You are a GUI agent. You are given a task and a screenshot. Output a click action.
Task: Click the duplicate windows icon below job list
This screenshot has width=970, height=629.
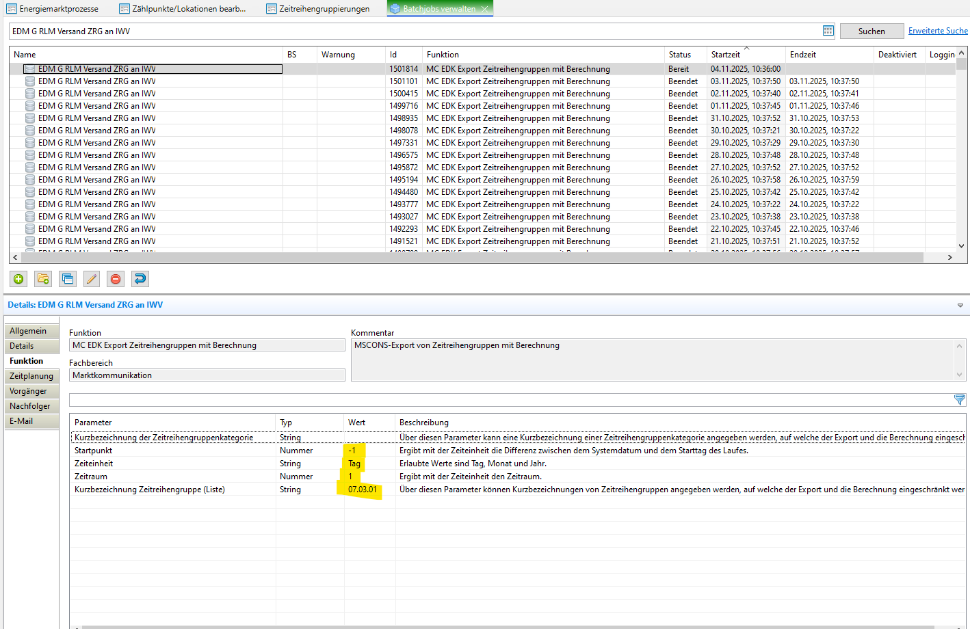point(68,279)
